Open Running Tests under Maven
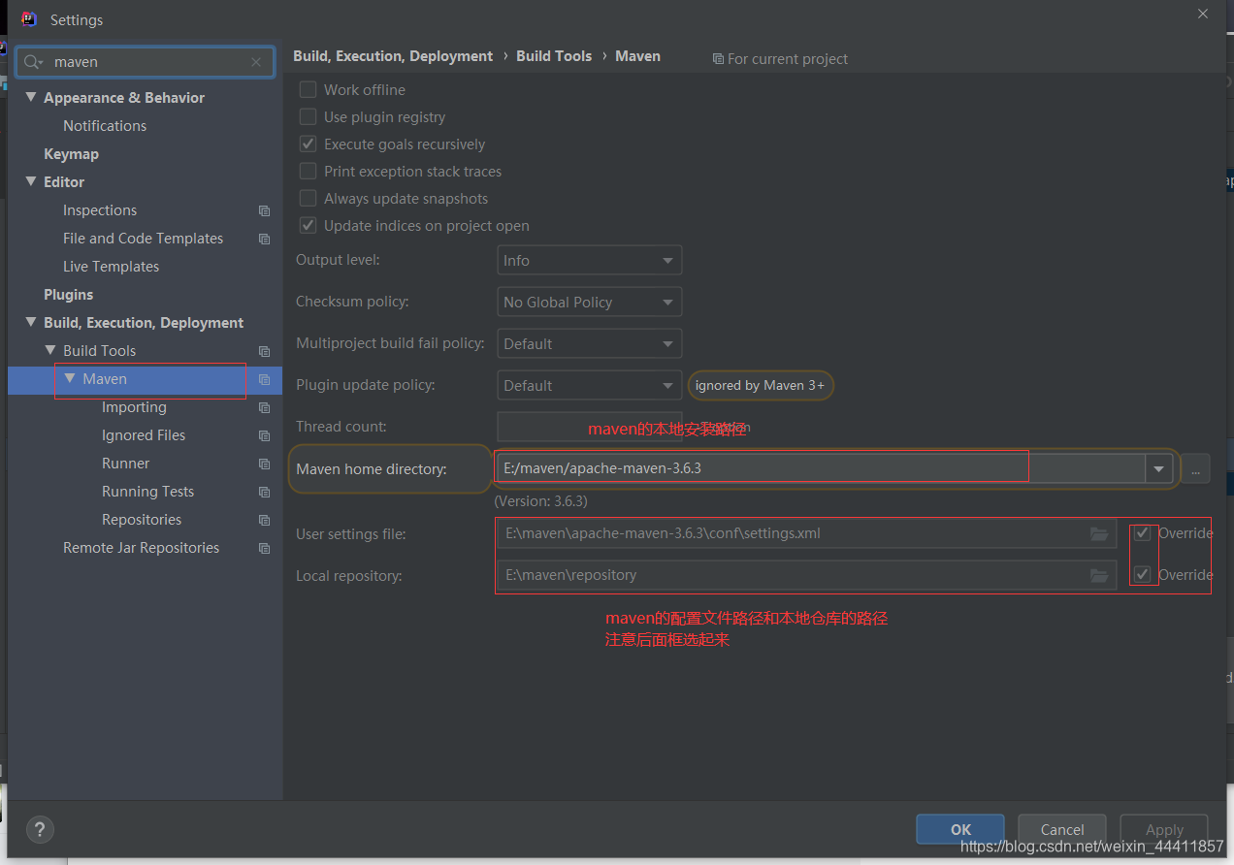Viewport: 1234px width, 865px height. 147,492
